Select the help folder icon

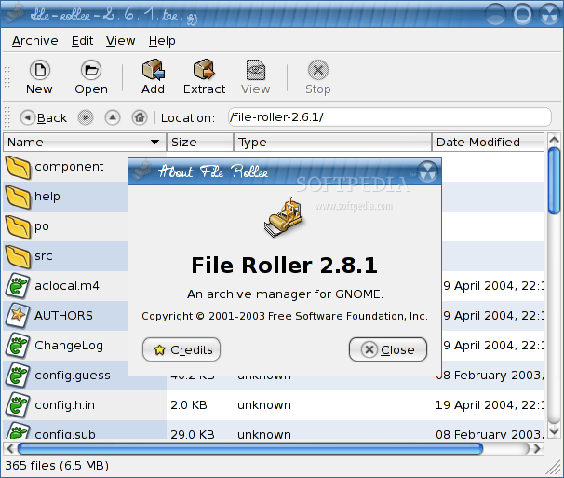[x=18, y=197]
